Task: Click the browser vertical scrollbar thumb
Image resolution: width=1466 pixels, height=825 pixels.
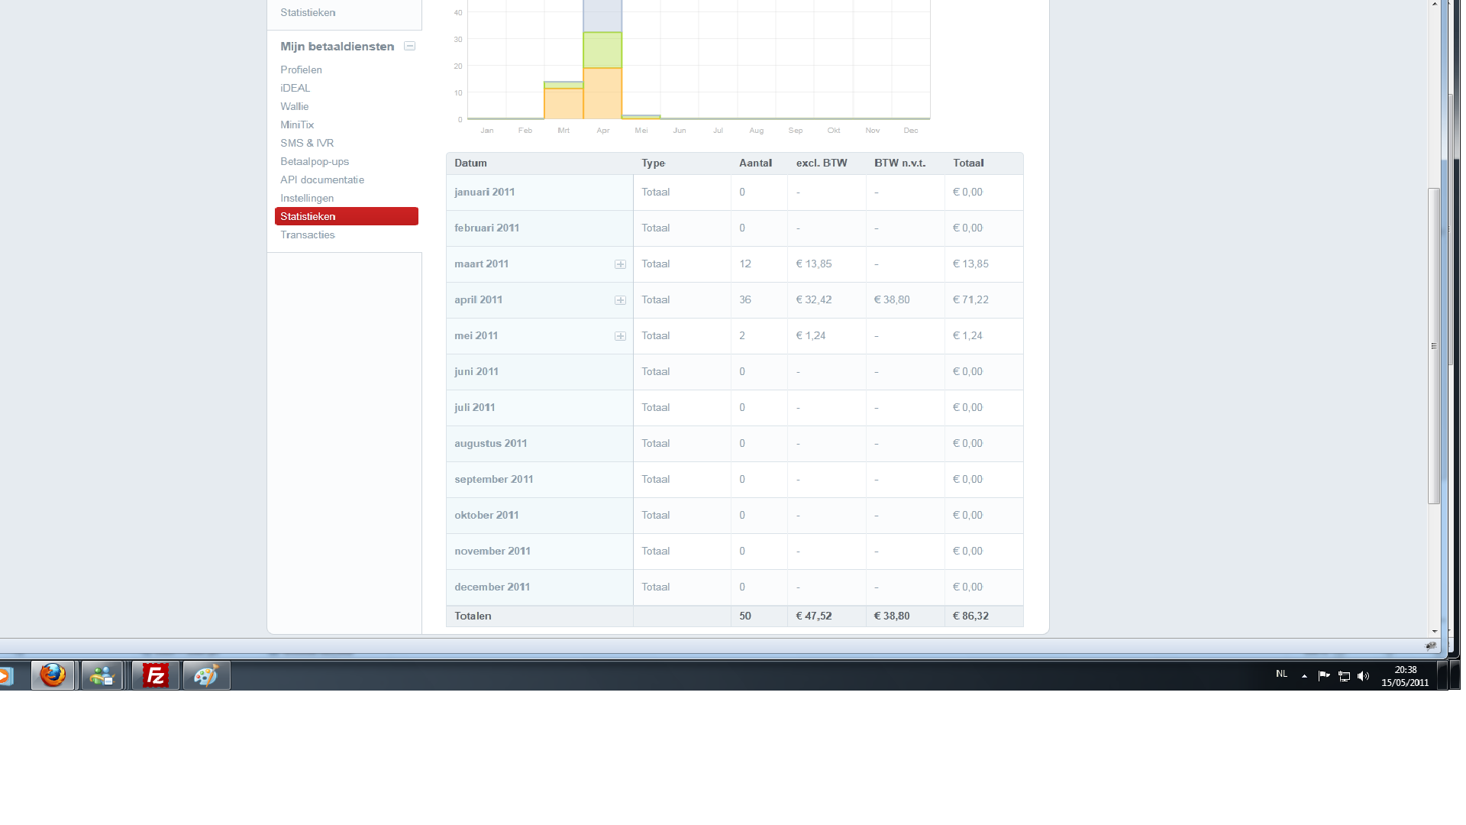Action: (1434, 345)
